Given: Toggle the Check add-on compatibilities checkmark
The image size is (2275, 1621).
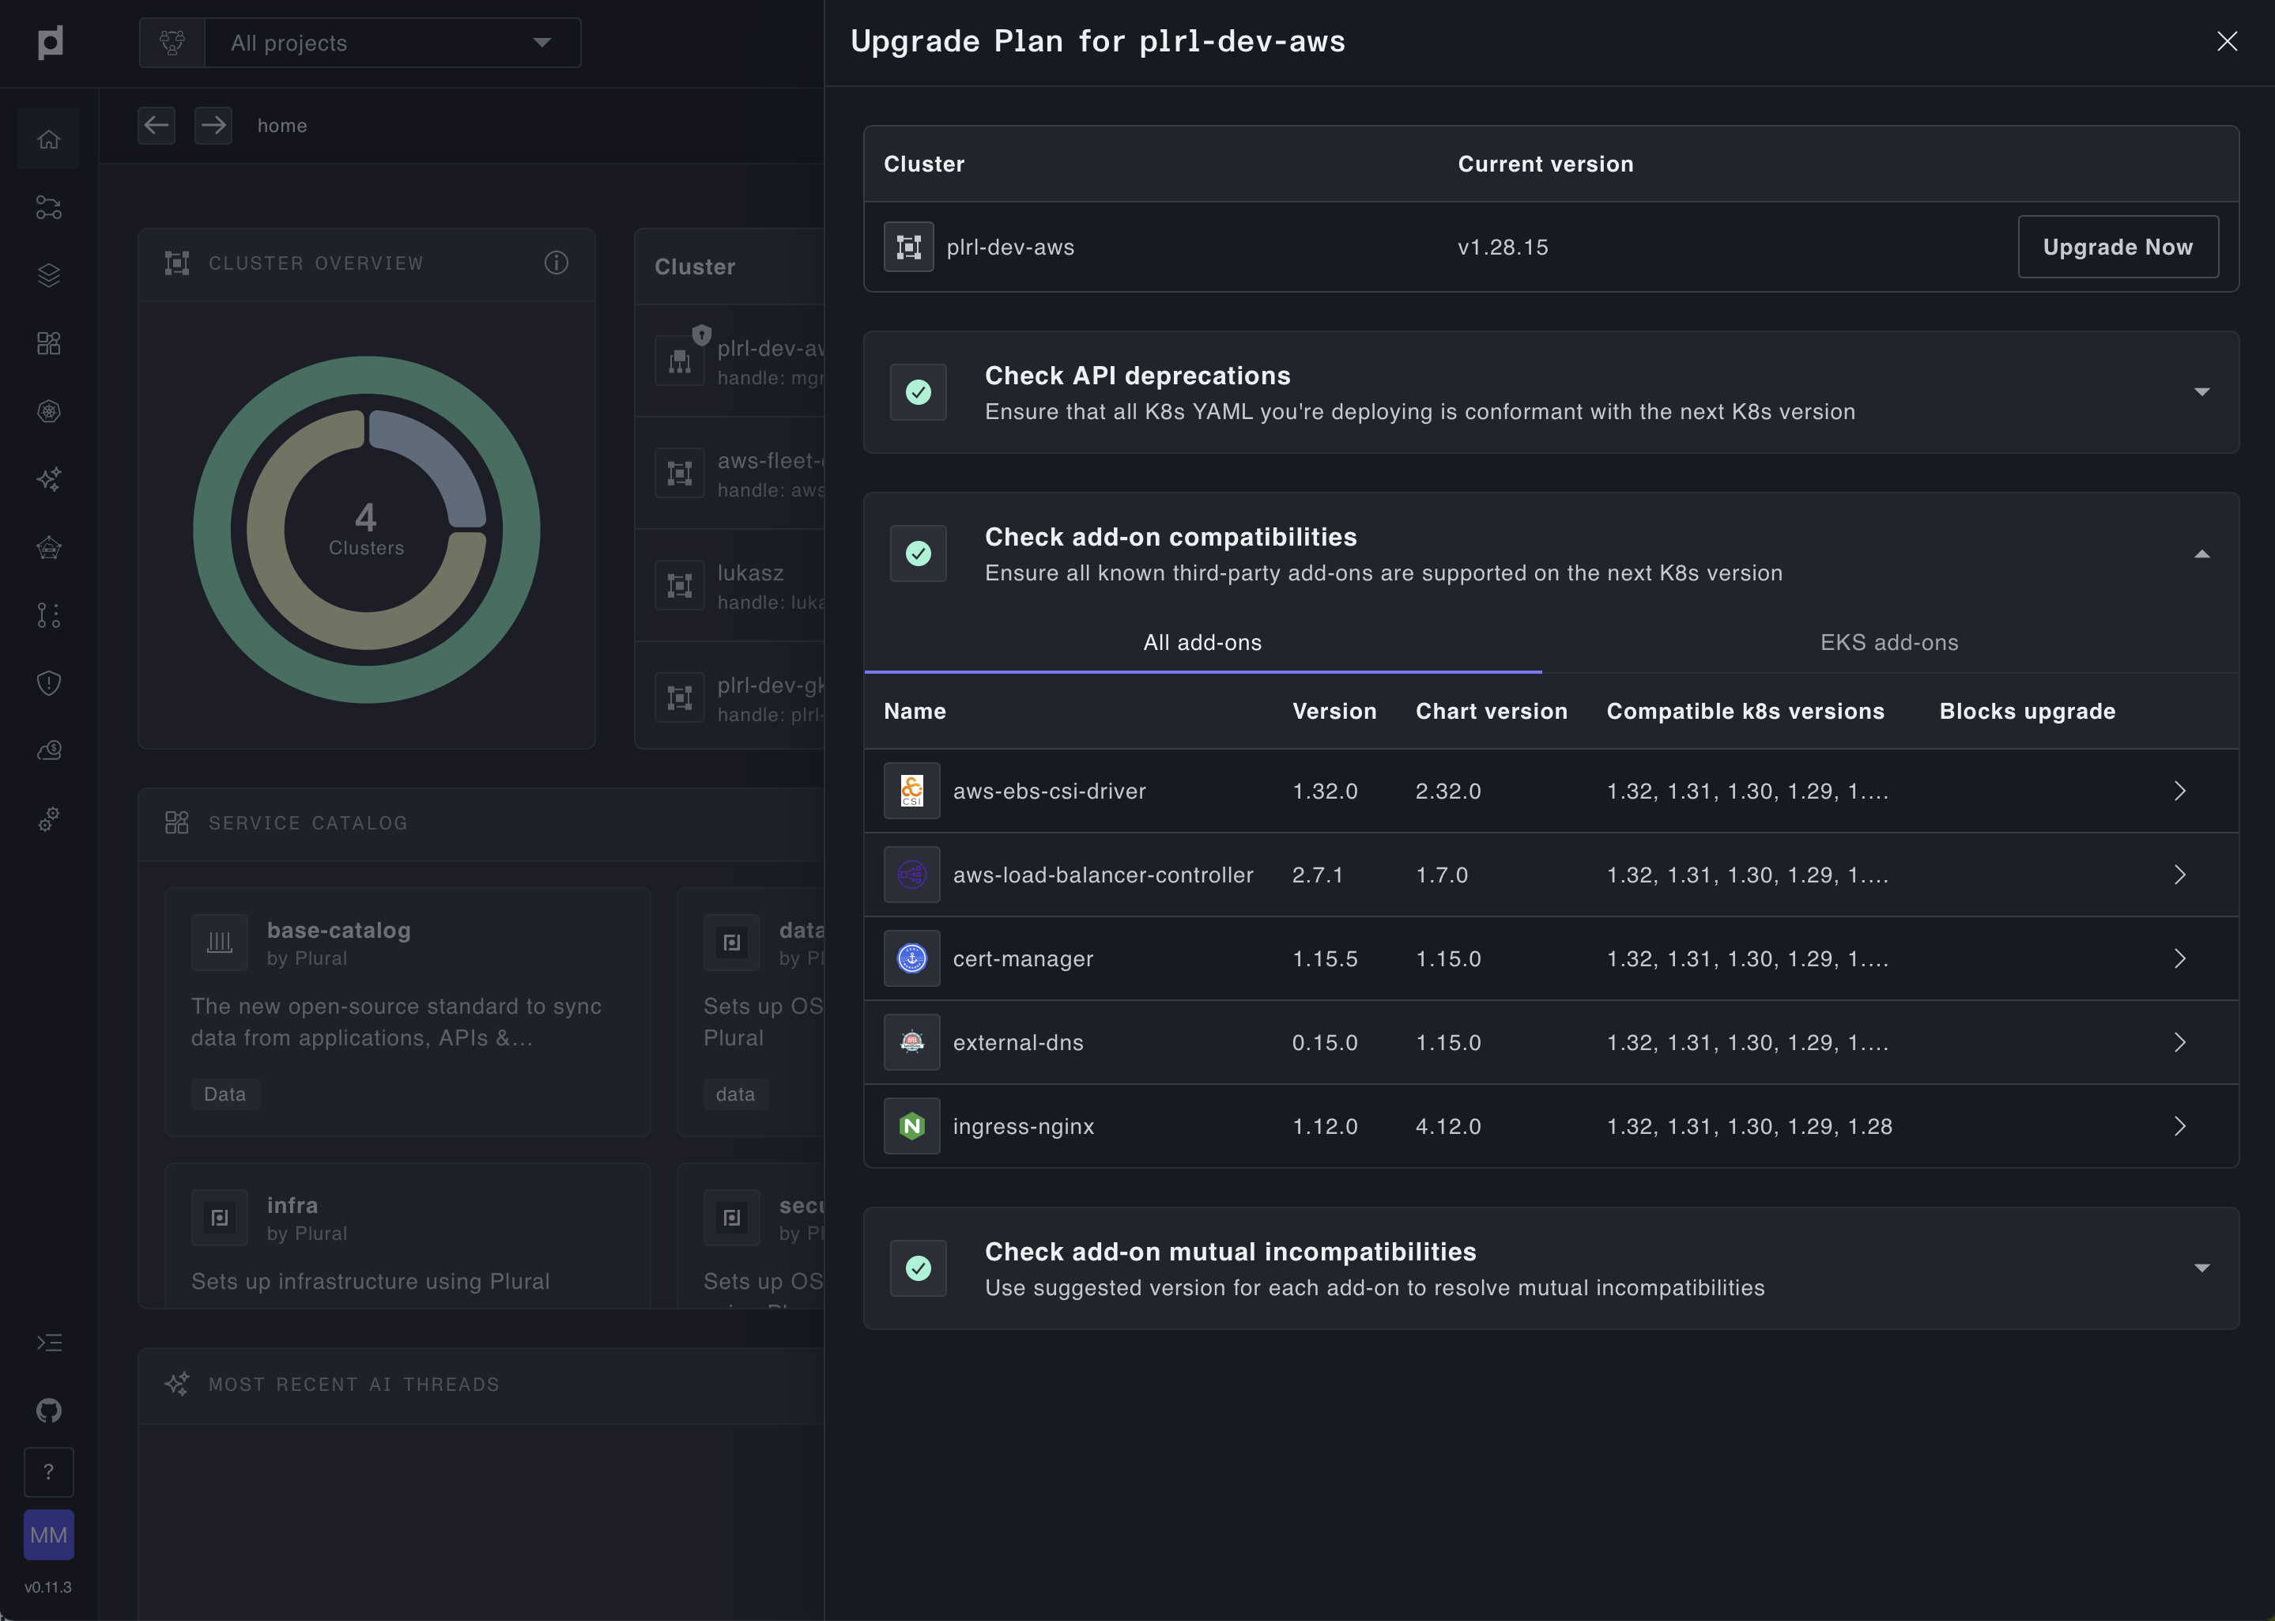Looking at the screenshot, I should [x=918, y=552].
